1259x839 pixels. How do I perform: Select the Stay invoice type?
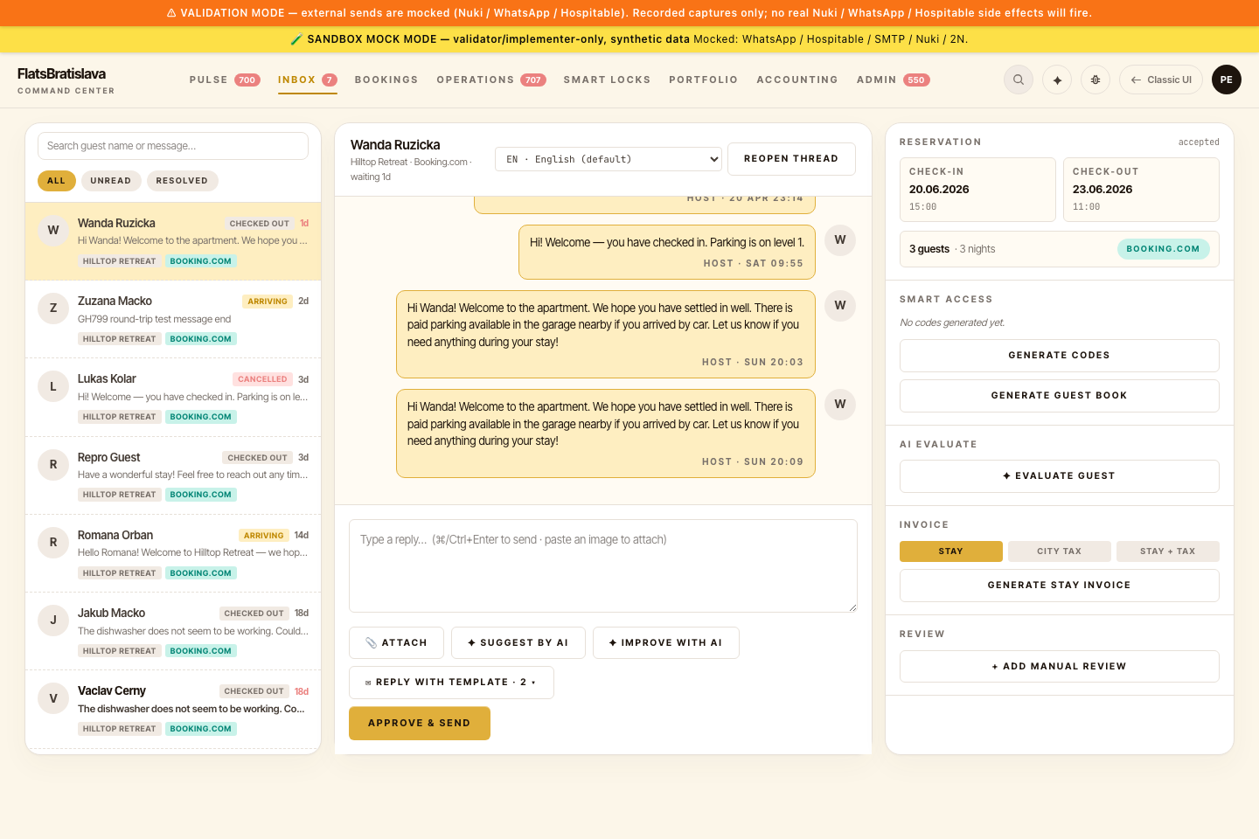[951, 551]
